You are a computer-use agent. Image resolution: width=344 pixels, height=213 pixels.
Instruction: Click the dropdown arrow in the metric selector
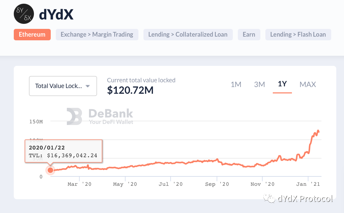[x=88, y=86]
